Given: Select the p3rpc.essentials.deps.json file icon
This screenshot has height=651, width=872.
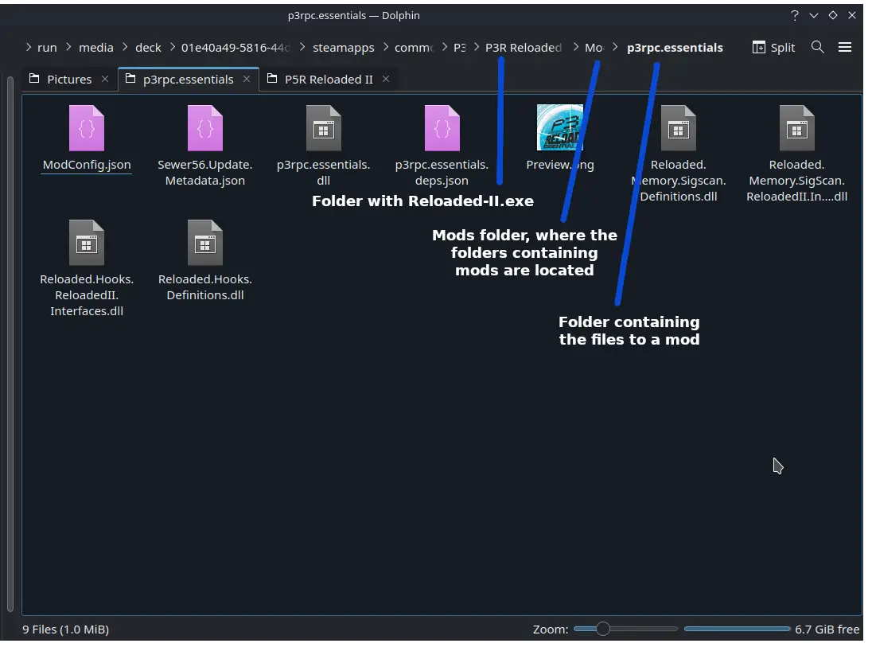Looking at the screenshot, I should [442, 128].
